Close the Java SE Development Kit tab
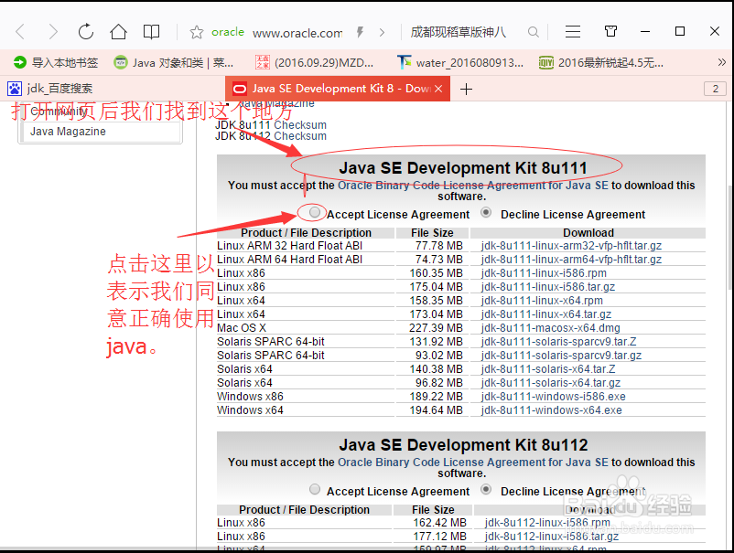This screenshot has width=734, height=553. click(438, 89)
